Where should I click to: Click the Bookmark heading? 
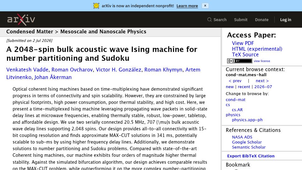pos(238,165)
